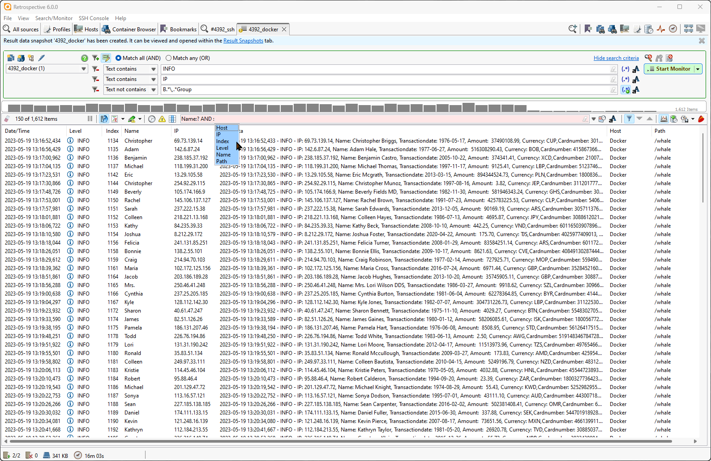Click the green help question mark icon
The image size is (711, 461).
[x=84, y=58]
